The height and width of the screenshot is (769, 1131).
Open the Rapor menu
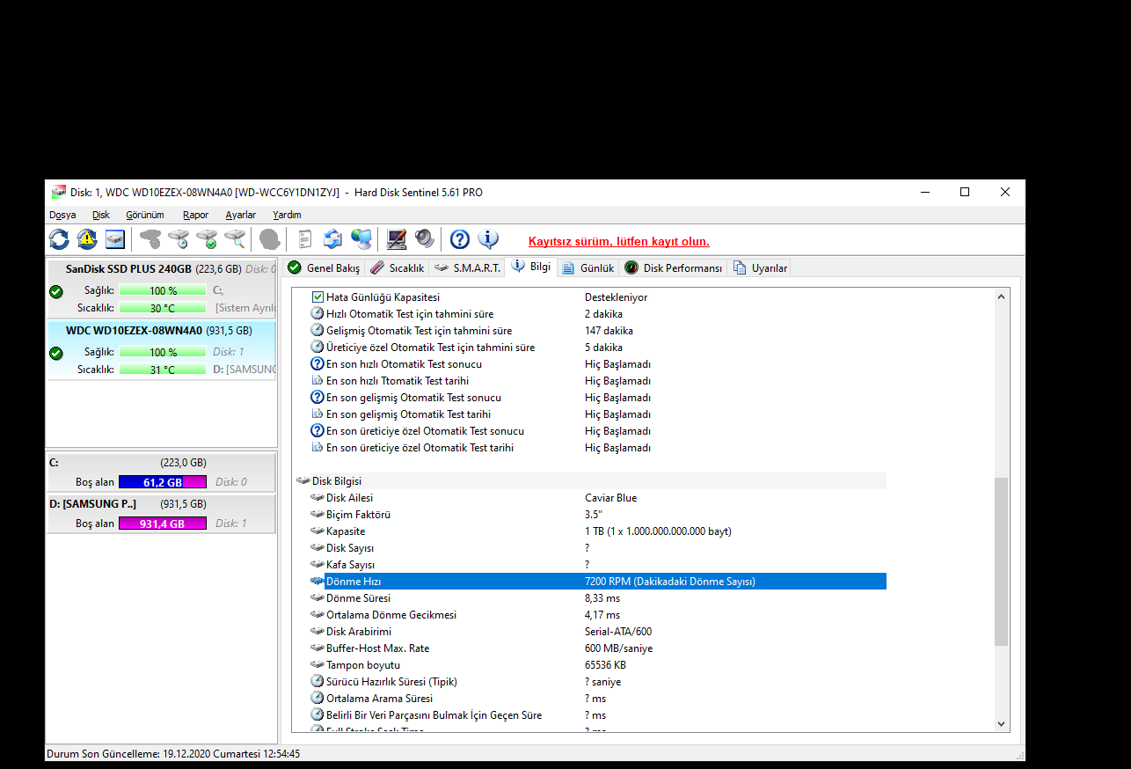pyautogui.click(x=196, y=215)
